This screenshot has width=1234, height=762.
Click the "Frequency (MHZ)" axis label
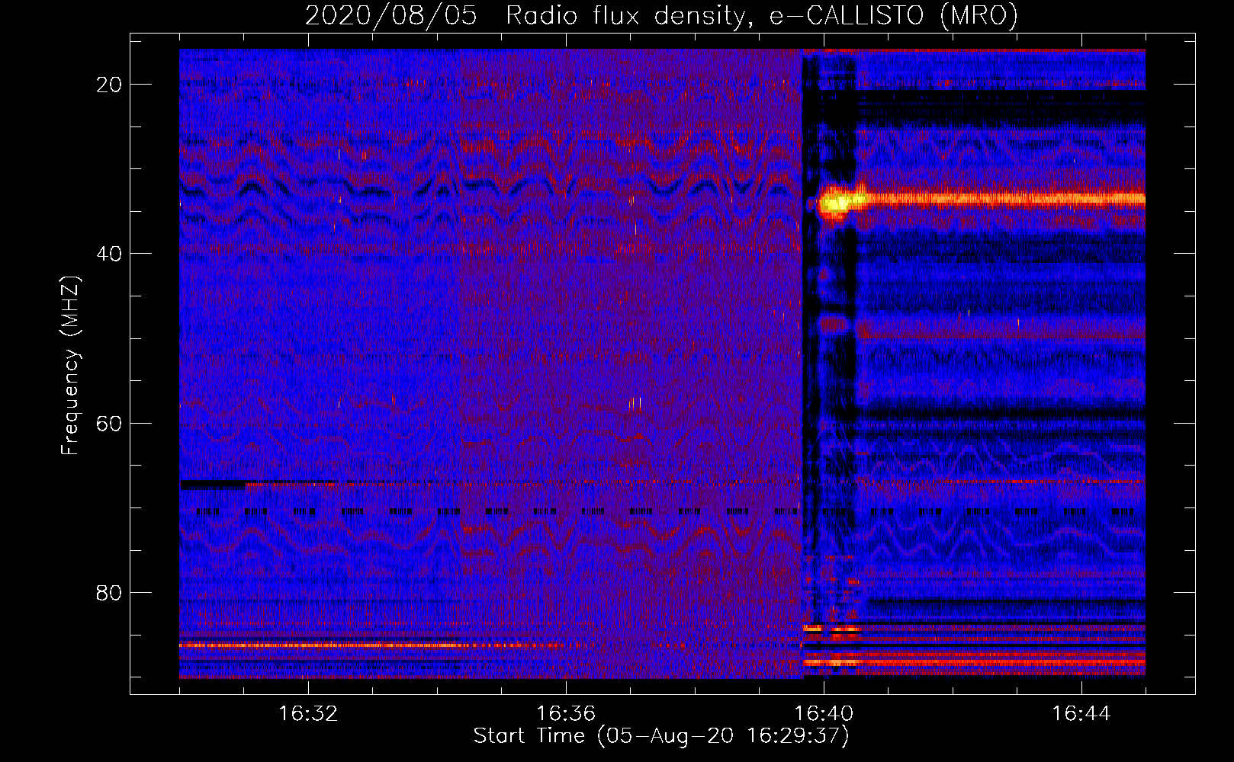pos(70,366)
